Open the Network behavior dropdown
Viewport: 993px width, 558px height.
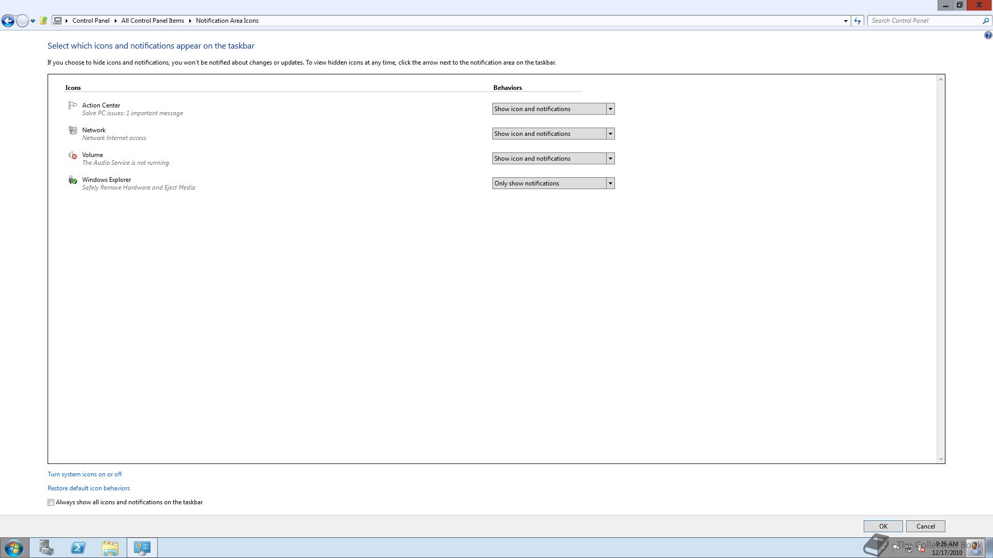(x=553, y=134)
